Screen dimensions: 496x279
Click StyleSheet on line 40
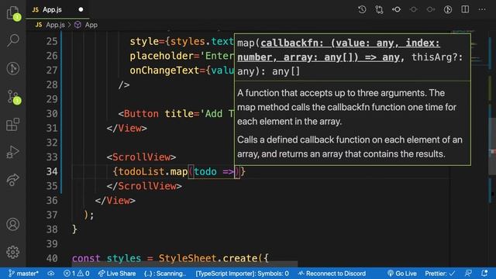(x=188, y=258)
